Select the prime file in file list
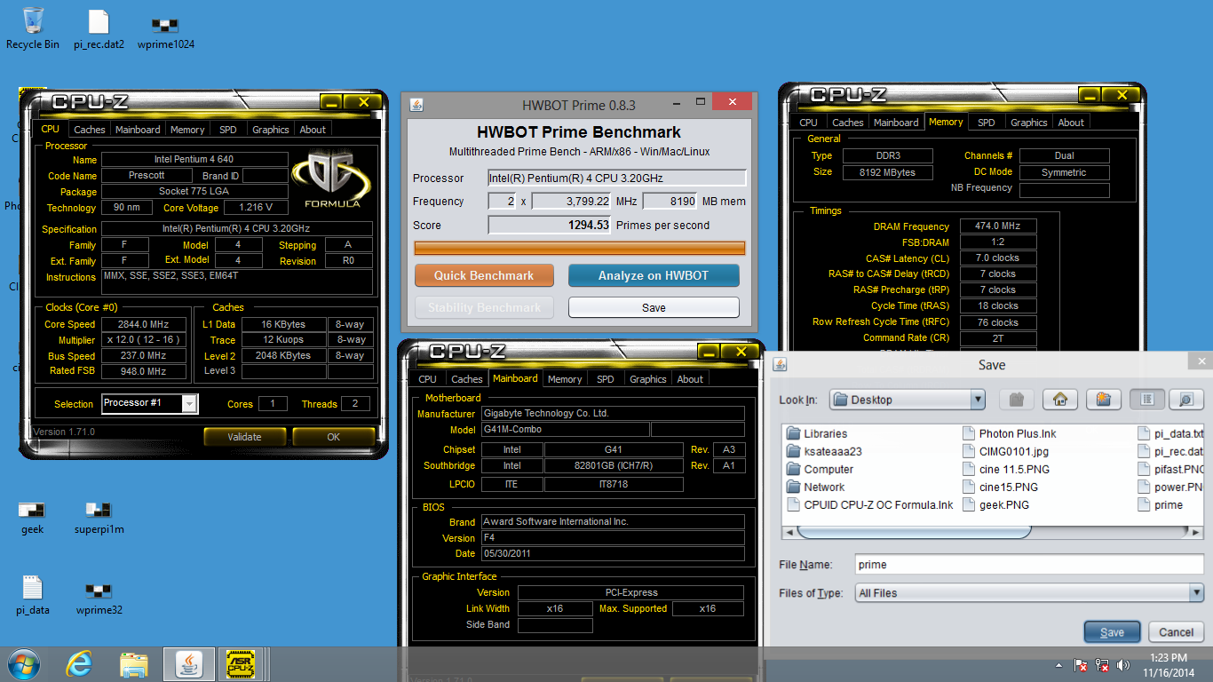 [1161, 504]
